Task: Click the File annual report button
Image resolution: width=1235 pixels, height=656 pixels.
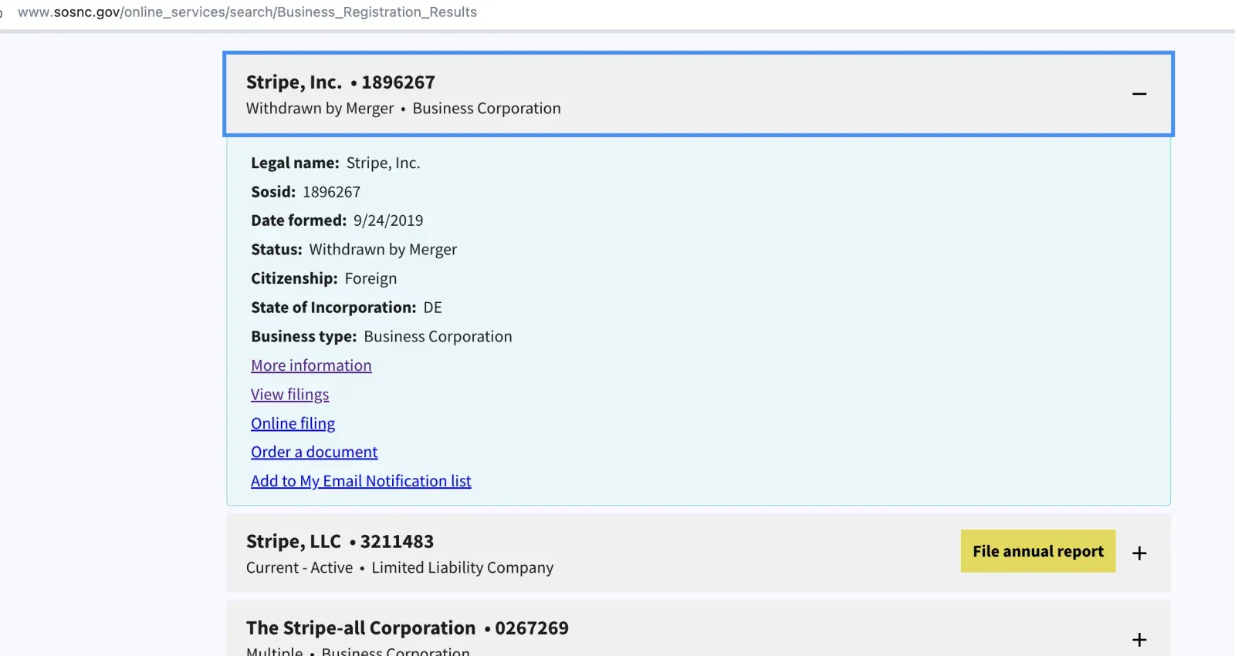Action: pos(1038,551)
